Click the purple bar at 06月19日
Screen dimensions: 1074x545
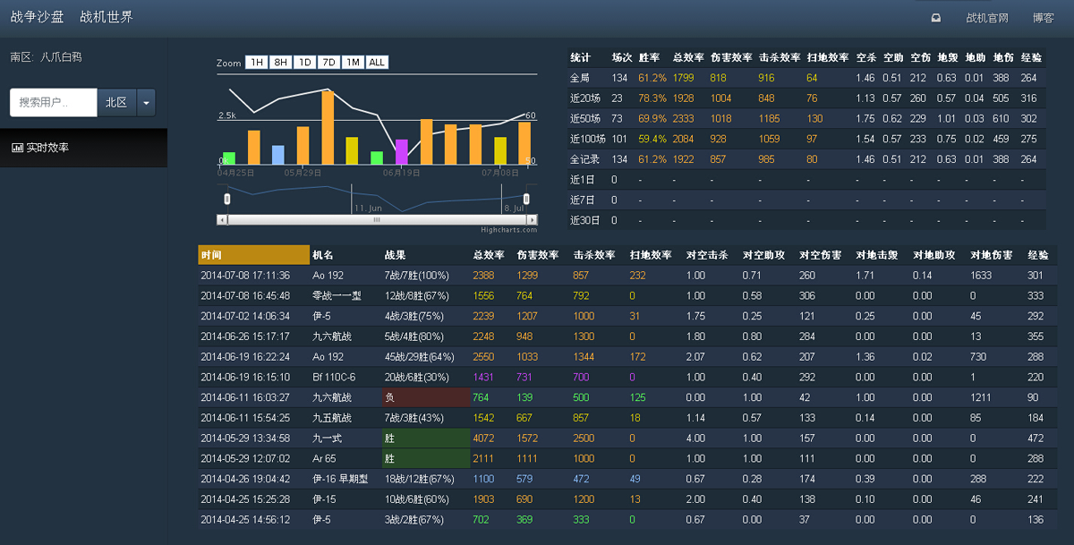(402, 152)
